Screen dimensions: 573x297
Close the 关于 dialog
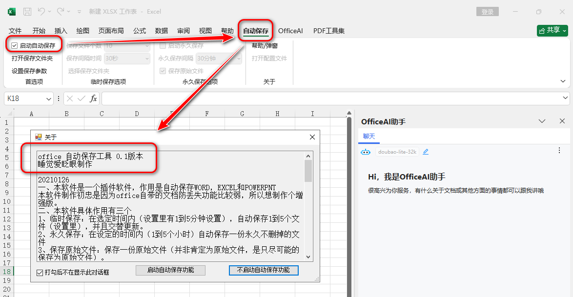point(312,137)
